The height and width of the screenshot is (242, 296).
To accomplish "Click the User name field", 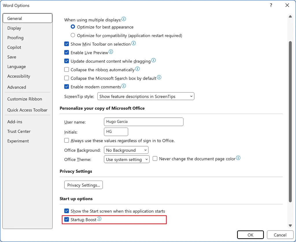I will click(x=144, y=122).
